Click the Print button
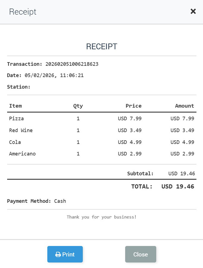Image resolution: width=203 pixels, height=268 pixels. 65,254
